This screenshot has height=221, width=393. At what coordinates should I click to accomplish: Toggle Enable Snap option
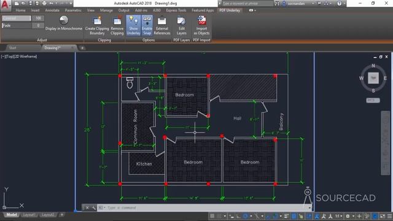point(147,26)
